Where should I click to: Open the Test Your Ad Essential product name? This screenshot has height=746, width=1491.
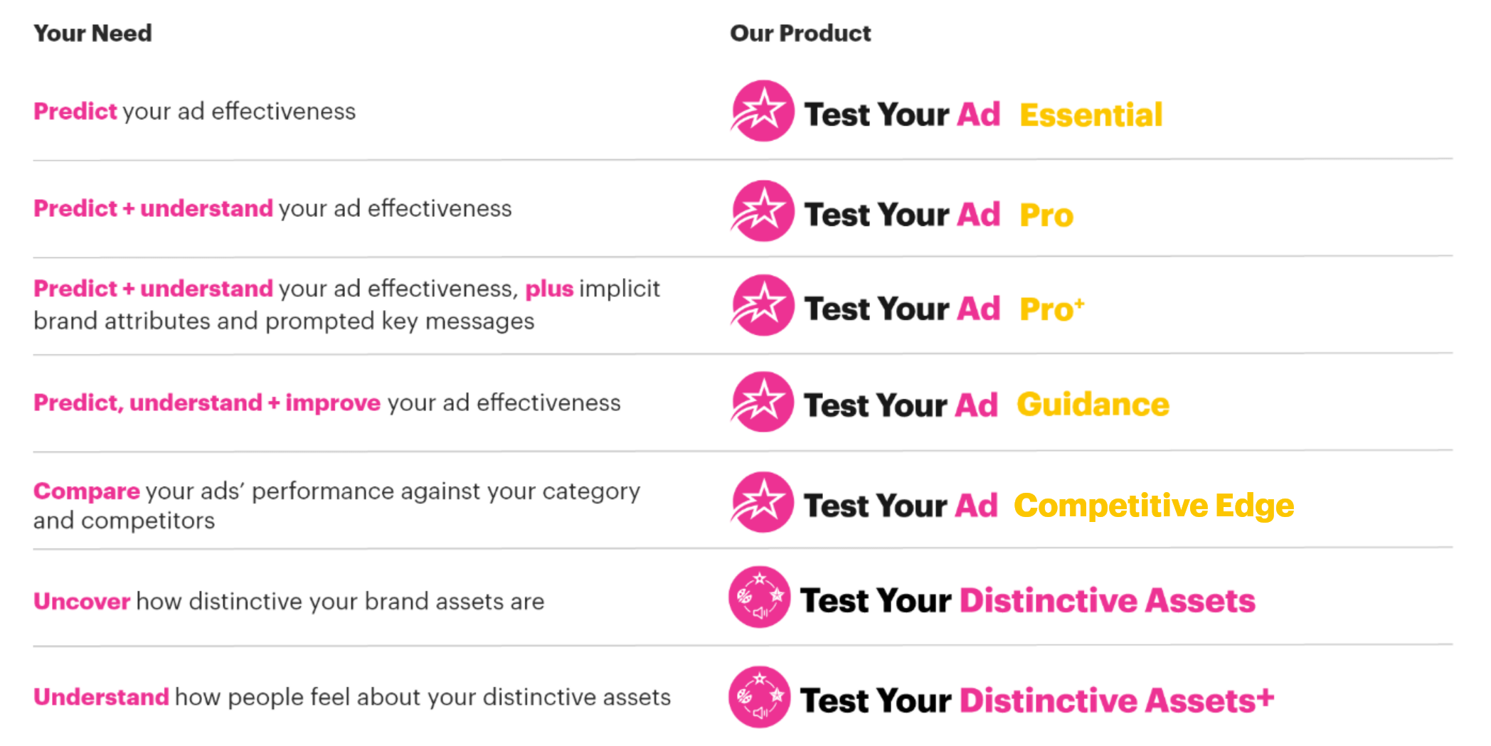point(983,114)
